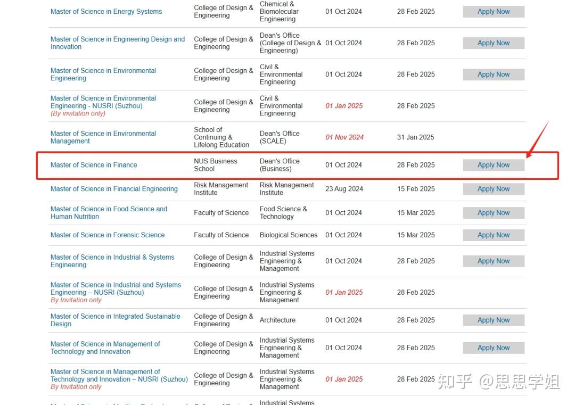Open Environmental Engineering NUSRI Suzhou program link
The image size is (575, 405).
tap(103, 102)
